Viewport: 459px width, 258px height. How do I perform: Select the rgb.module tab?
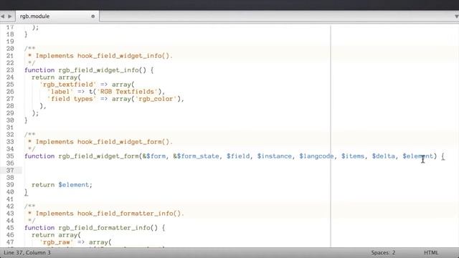pyautogui.click(x=57, y=16)
